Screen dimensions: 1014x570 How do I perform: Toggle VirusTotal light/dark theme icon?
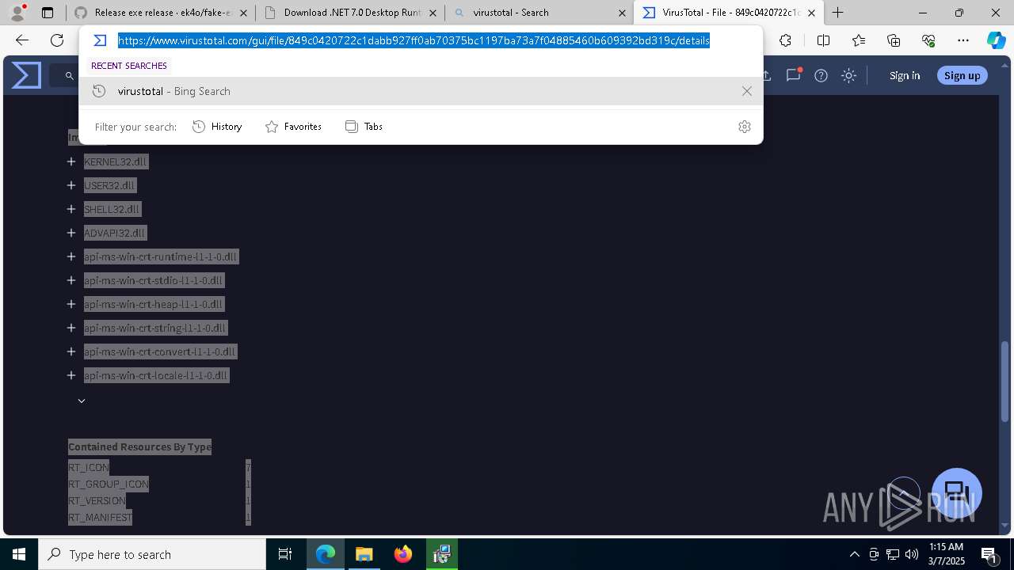coord(848,75)
